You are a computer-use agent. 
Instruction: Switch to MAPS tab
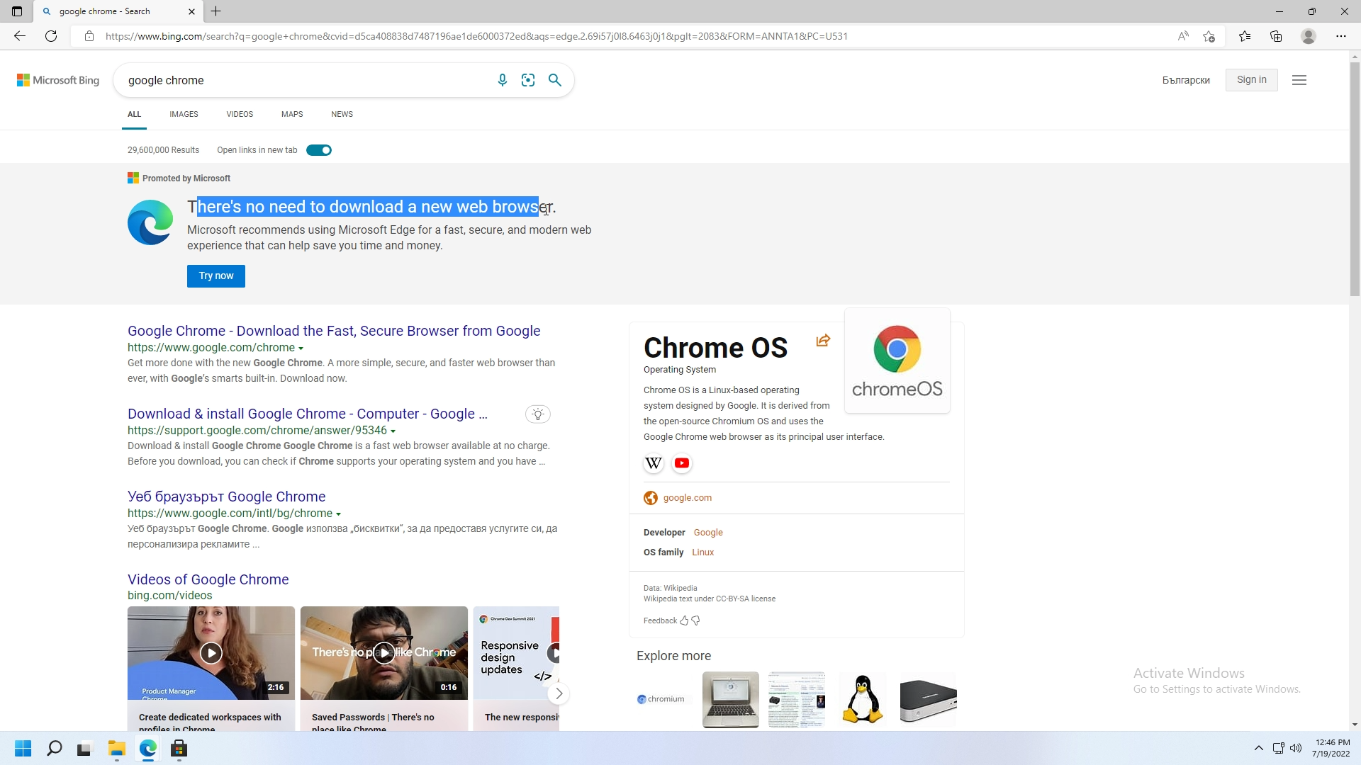point(292,114)
